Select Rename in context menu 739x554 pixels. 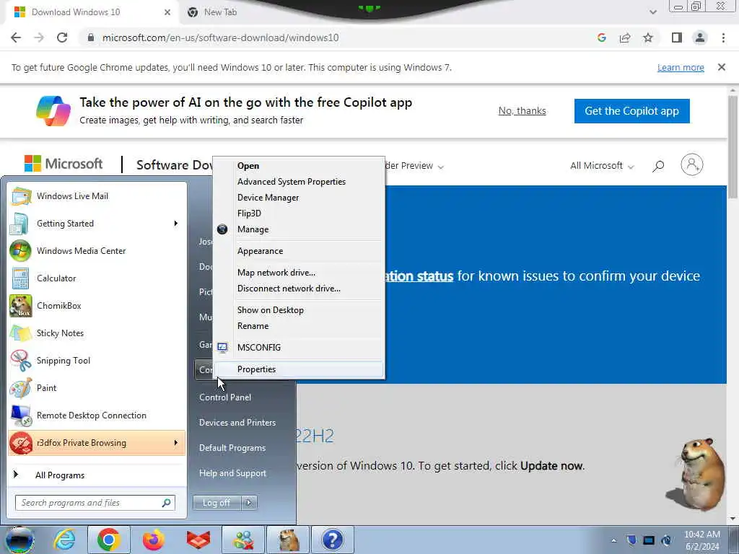pyautogui.click(x=299, y=326)
